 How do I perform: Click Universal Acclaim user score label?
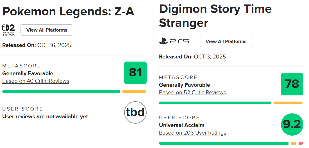click(x=182, y=125)
